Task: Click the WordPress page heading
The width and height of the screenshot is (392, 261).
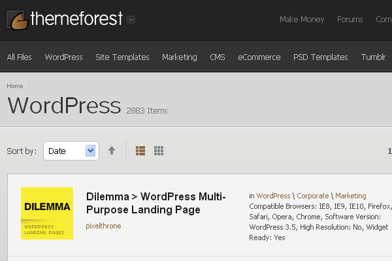Action: (65, 106)
